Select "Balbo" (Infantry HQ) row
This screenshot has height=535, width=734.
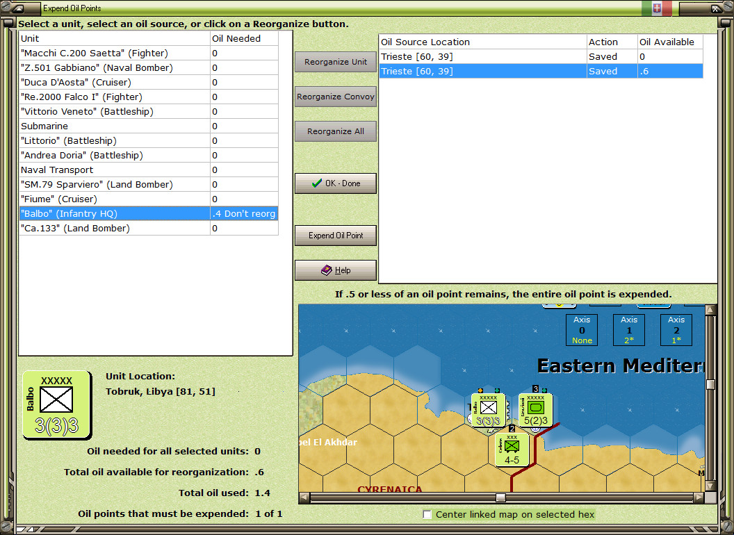(x=149, y=213)
